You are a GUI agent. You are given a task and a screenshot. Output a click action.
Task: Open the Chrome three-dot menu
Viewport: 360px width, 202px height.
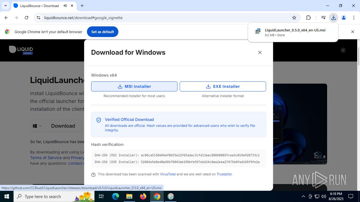coord(354,18)
